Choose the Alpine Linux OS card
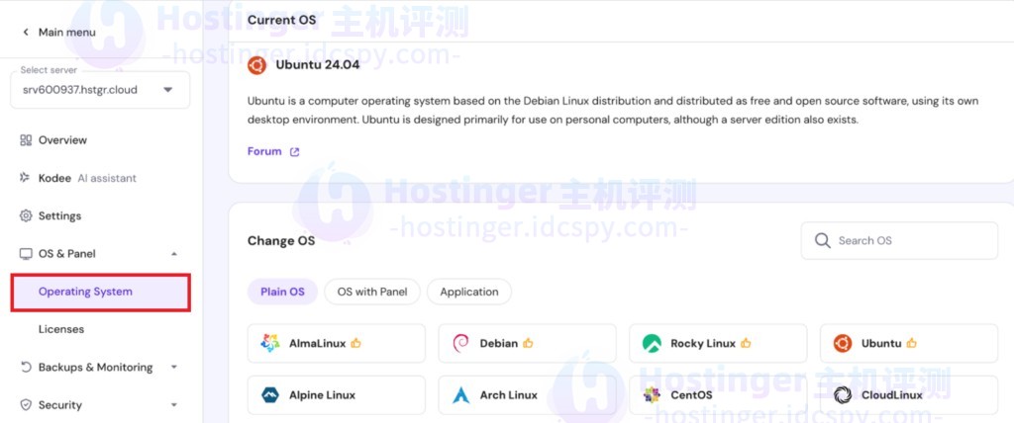The width and height of the screenshot is (1014, 423). click(x=337, y=394)
